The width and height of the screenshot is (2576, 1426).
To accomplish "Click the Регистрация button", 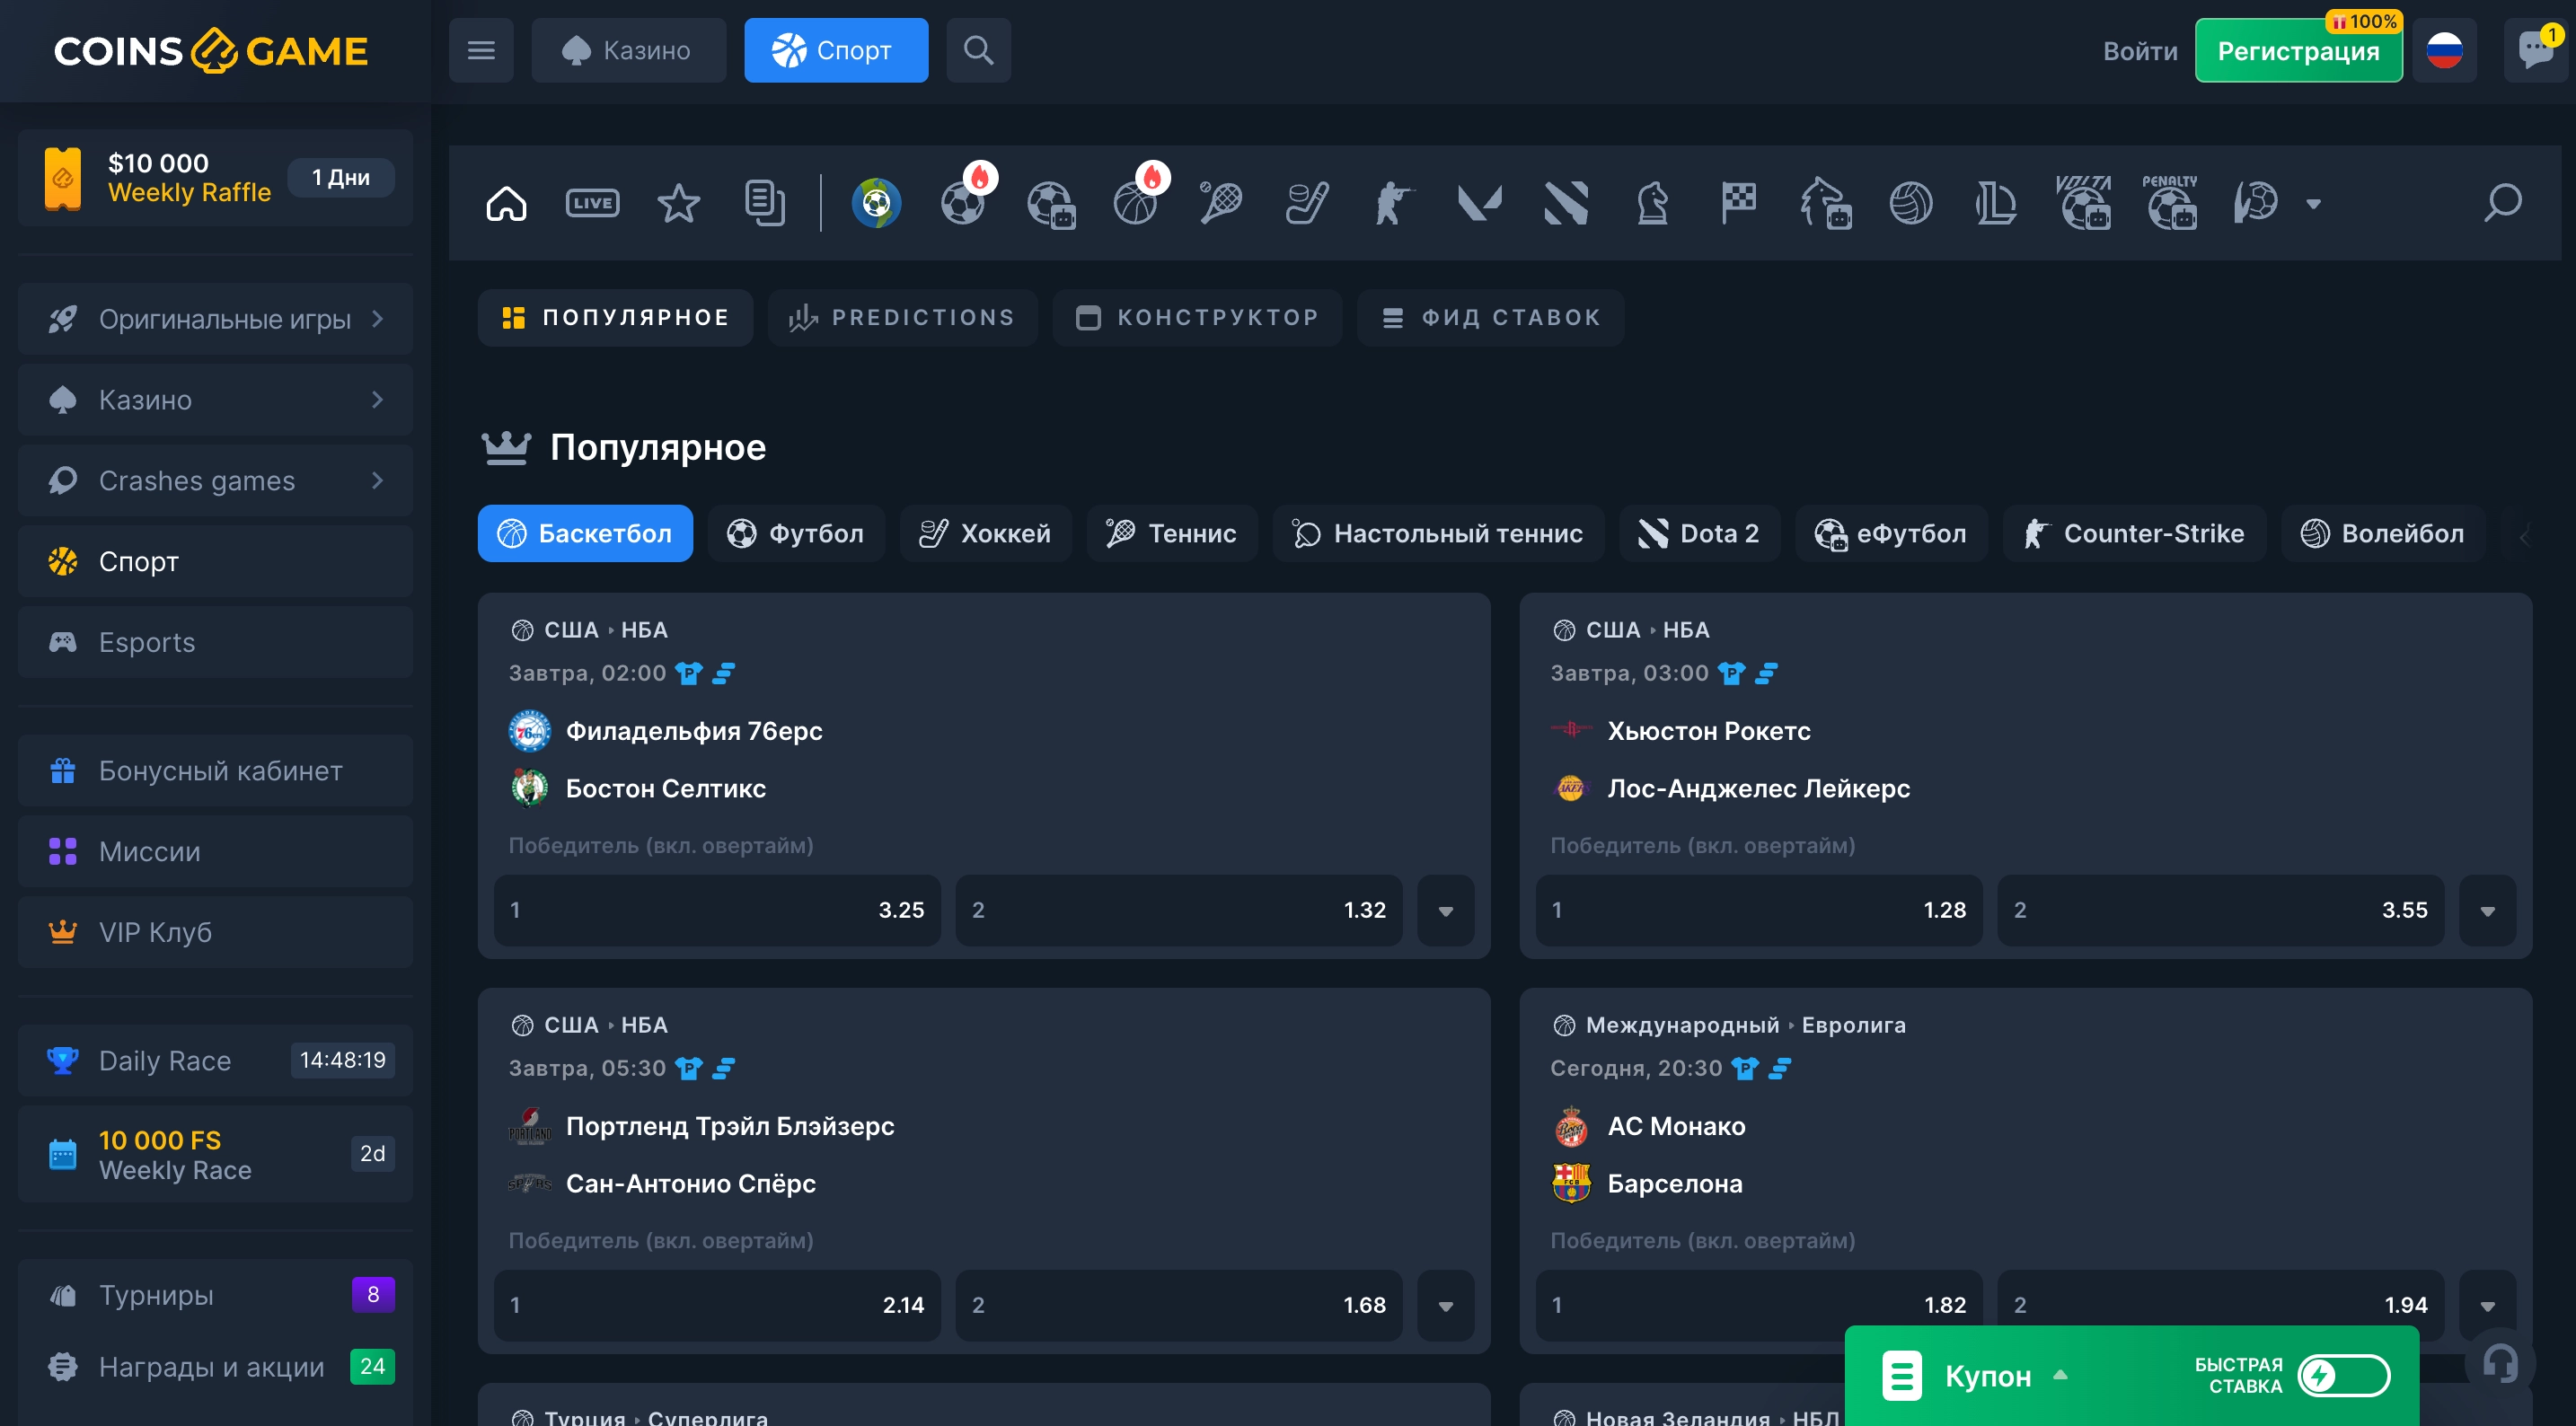I will pyautogui.click(x=2298, y=50).
